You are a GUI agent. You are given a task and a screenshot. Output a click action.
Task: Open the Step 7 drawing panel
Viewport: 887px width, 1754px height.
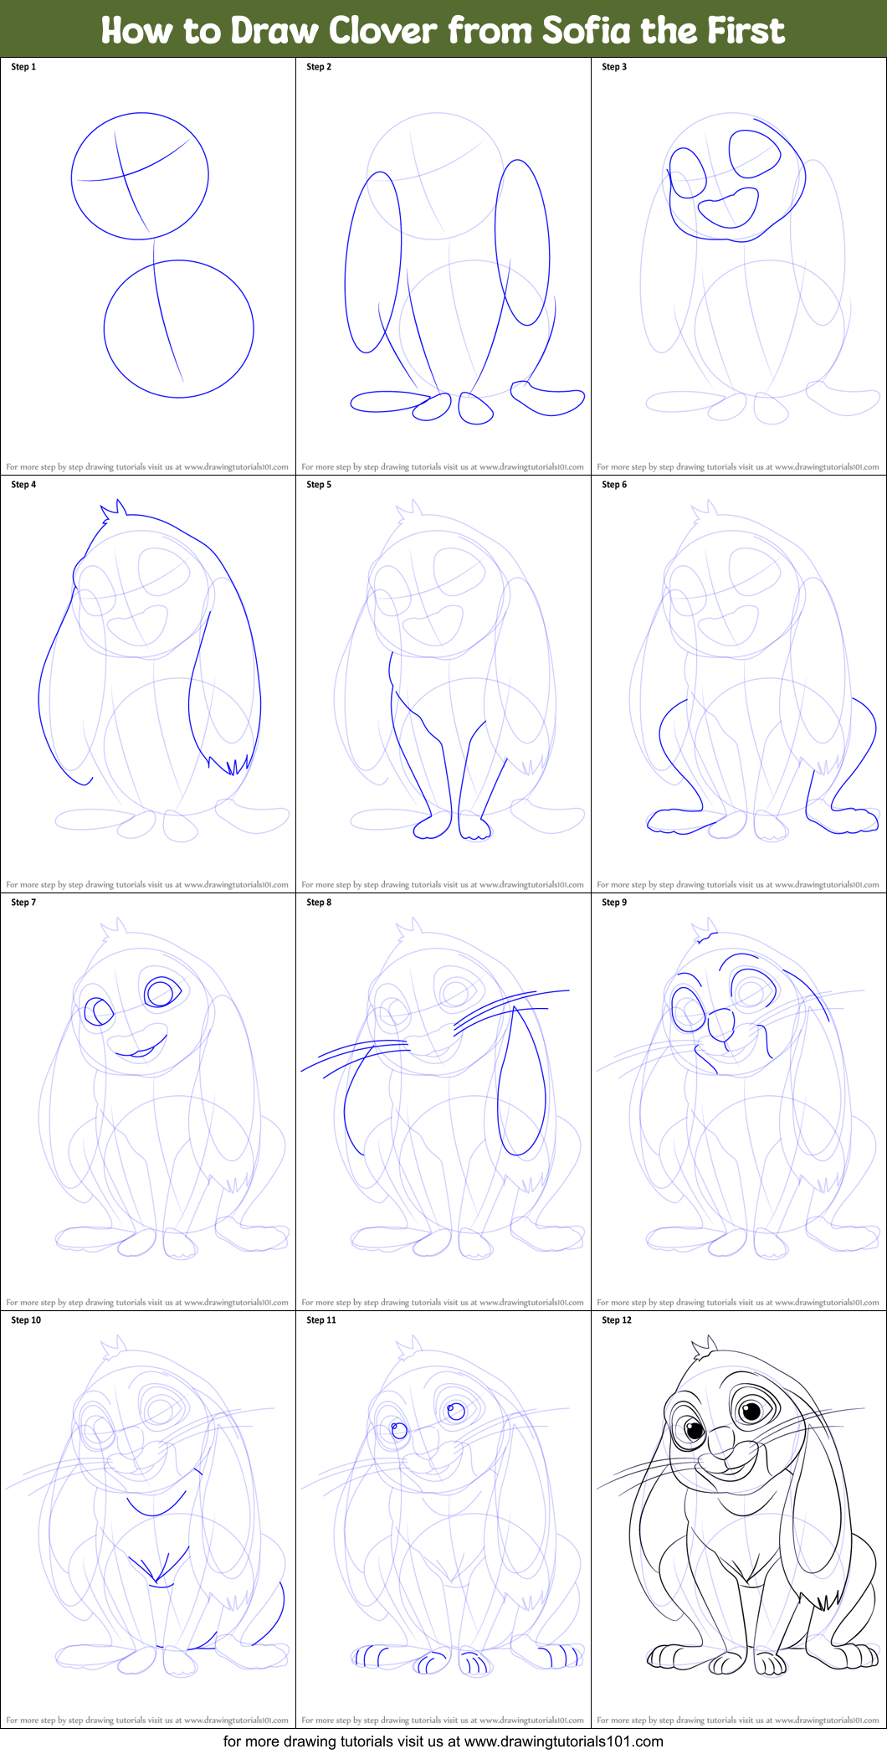(148, 1102)
